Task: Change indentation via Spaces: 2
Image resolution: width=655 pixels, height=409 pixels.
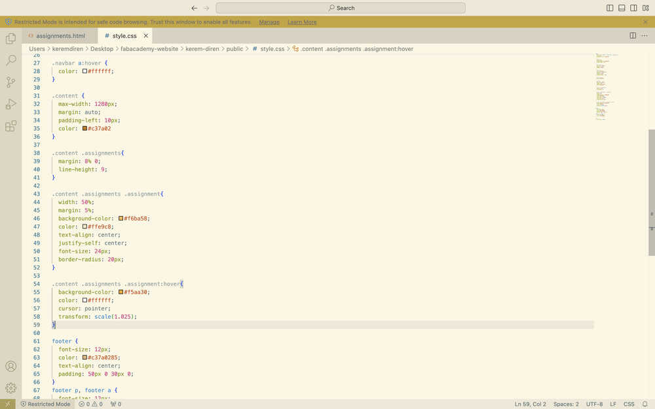Action: click(566, 404)
